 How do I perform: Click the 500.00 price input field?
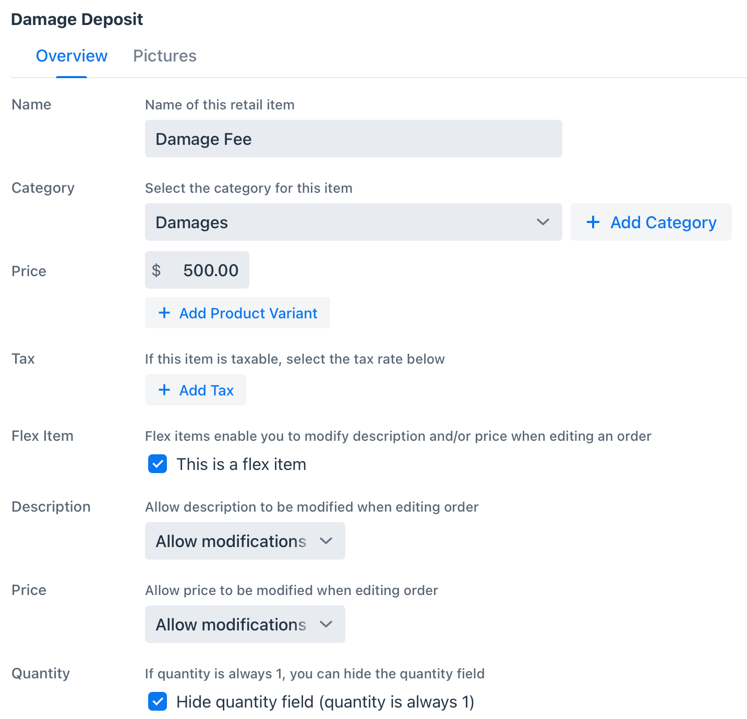[197, 270]
